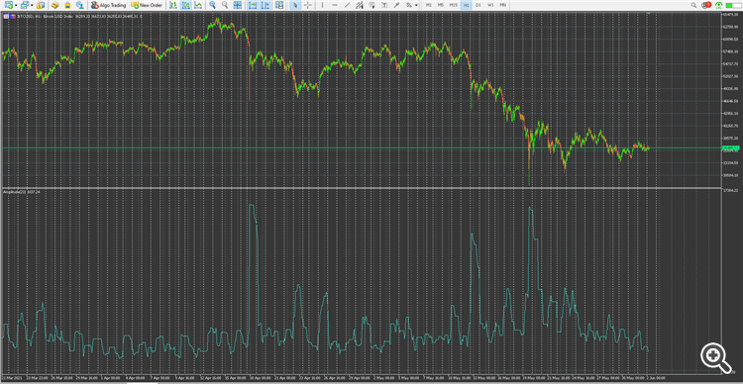Open the indicators list icon

(279, 5)
